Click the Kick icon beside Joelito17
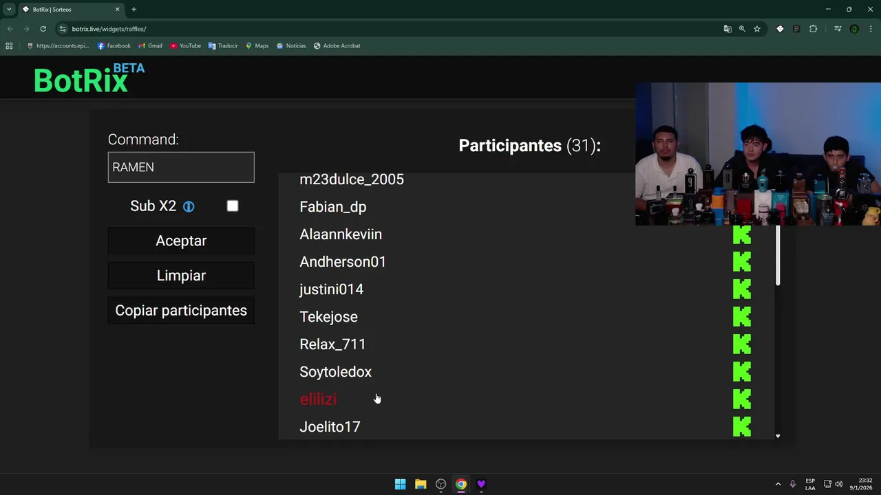 click(742, 427)
